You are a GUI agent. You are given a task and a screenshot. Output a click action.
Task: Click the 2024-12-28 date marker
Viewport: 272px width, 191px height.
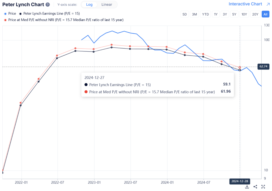pos(240,181)
